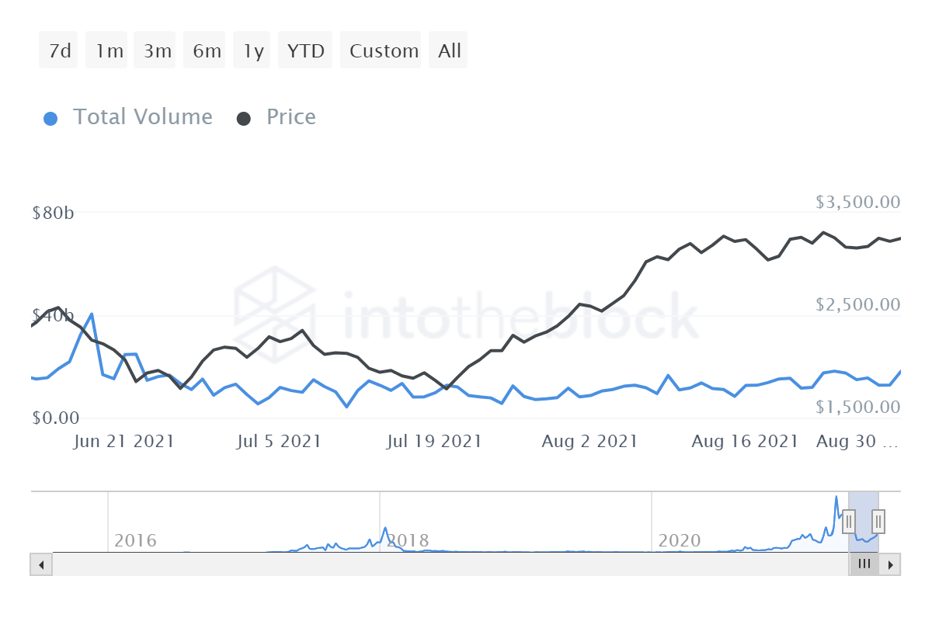This screenshot has width=932, height=621.
Task: Toggle the Price series legend
Action: (x=290, y=117)
